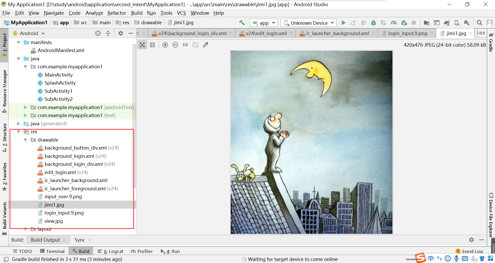This screenshot has height=263, width=495.
Task: Hide the Project panel with minus icon
Action: (x=131, y=33)
